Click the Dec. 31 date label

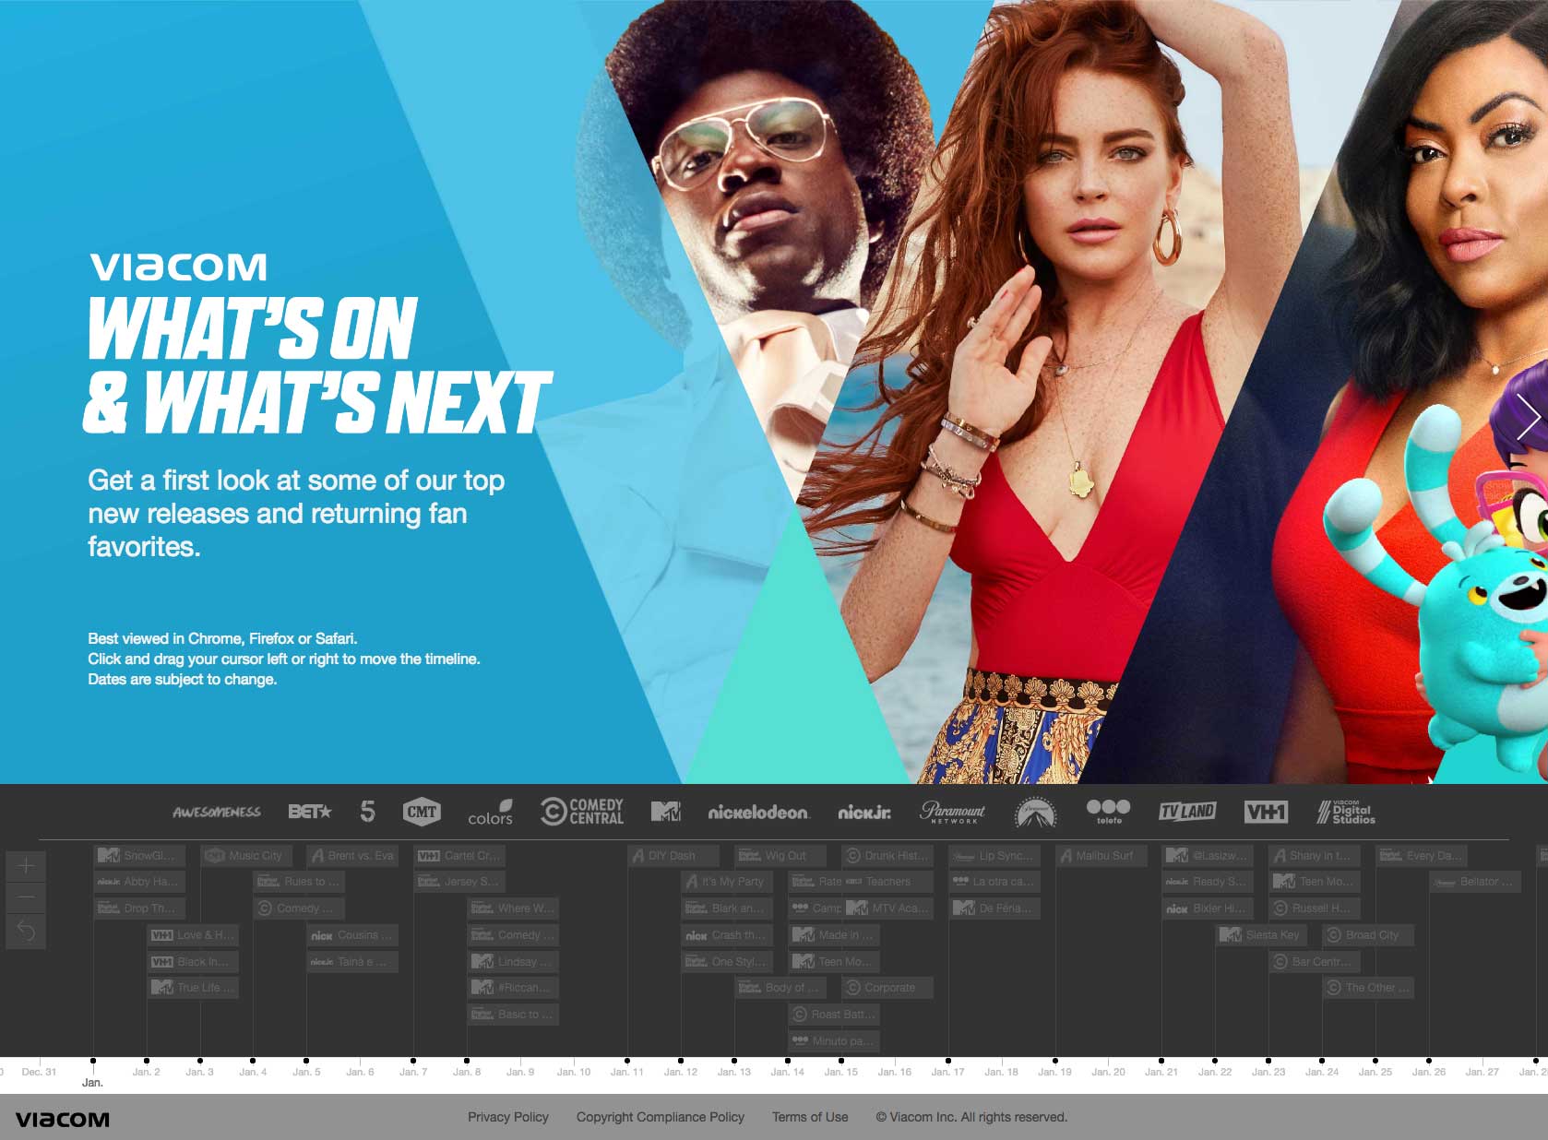[x=39, y=1072]
